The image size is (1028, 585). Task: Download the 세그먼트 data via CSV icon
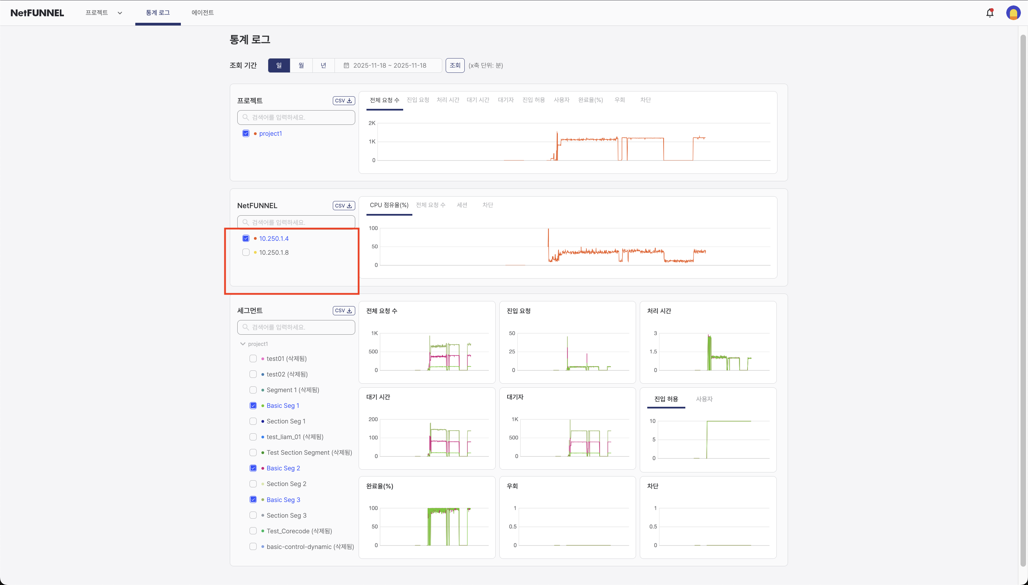(x=343, y=310)
